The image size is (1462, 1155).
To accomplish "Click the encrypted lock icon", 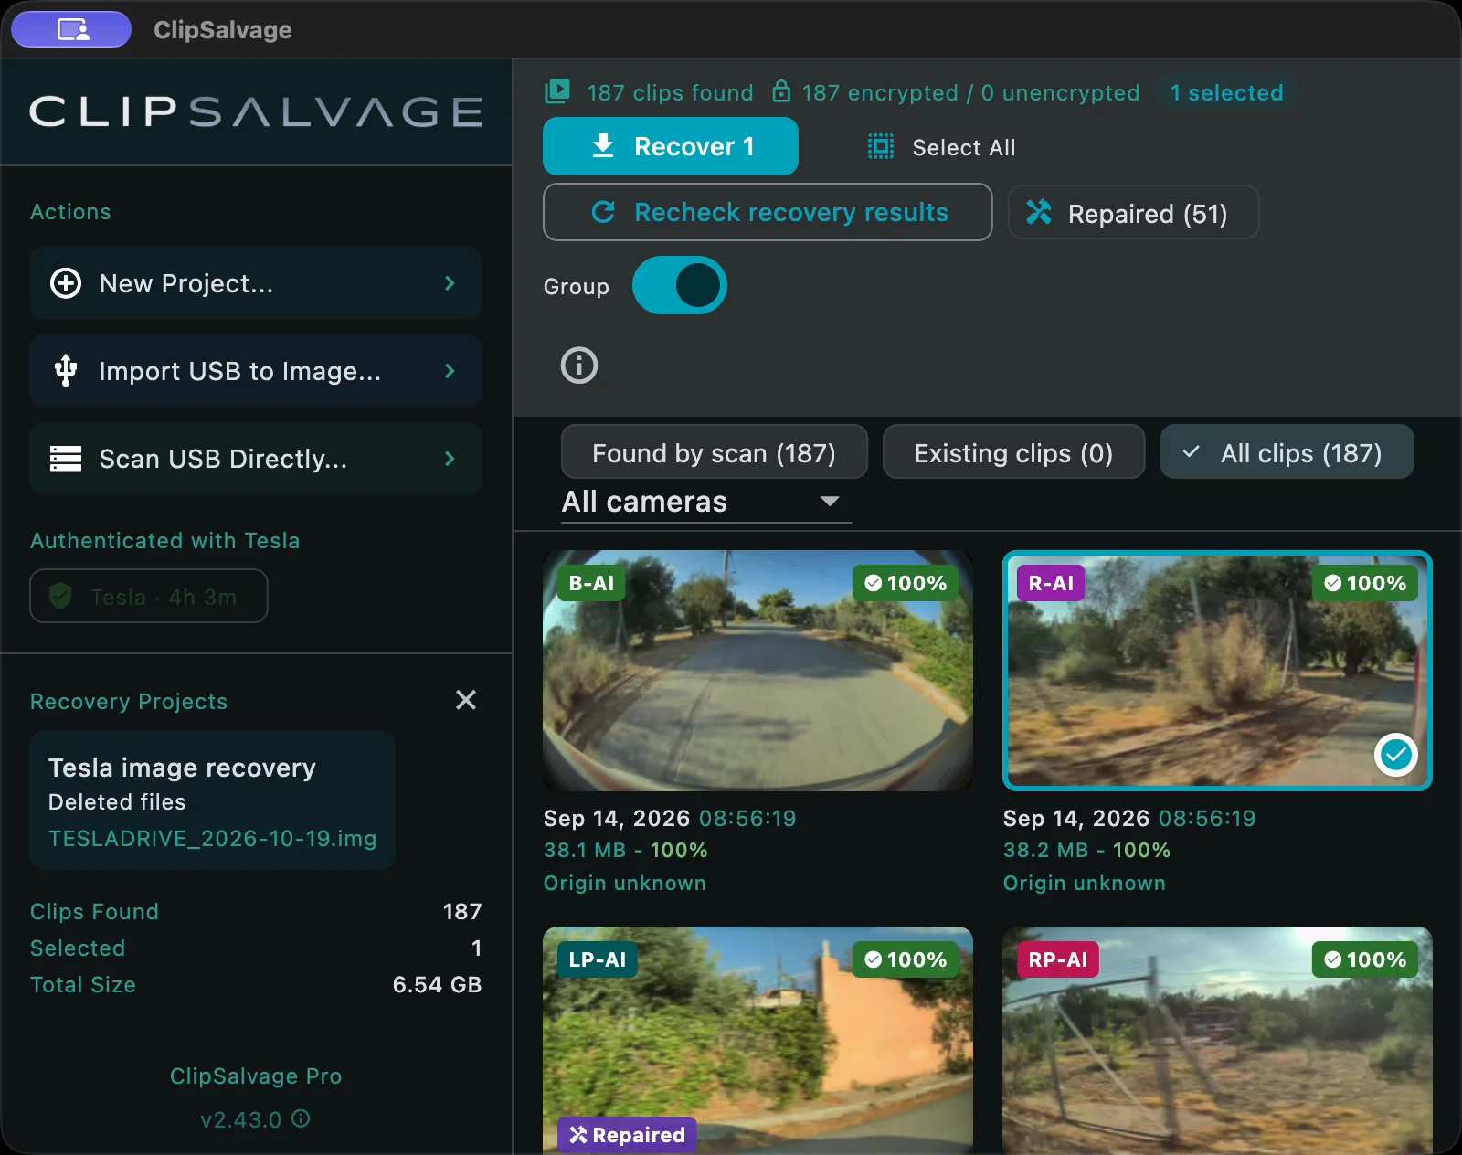I will click(x=781, y=91).
